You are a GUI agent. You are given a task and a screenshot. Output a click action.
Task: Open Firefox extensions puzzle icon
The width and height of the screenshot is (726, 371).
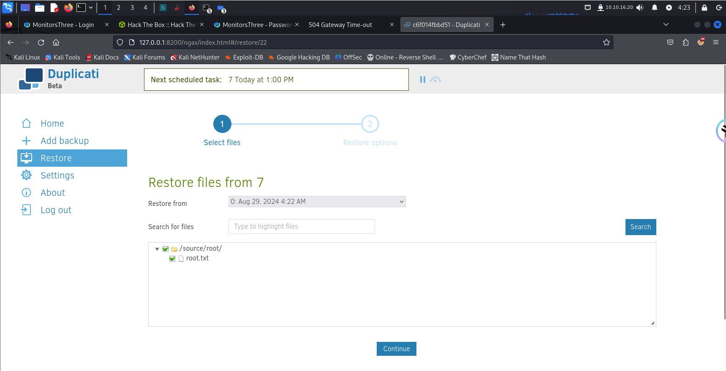pyautogui.click(x=685, y=42)
